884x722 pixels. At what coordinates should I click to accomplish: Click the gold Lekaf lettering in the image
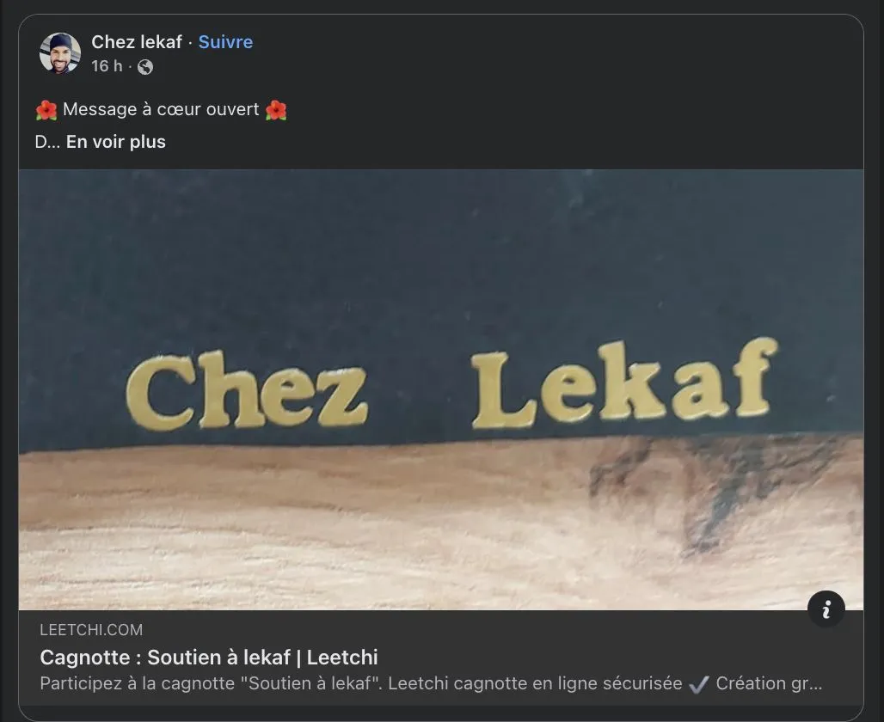click(x=624, y=383)
